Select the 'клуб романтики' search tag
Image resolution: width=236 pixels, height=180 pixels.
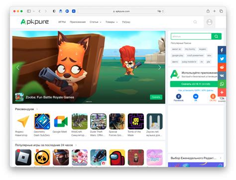[195, 55]
